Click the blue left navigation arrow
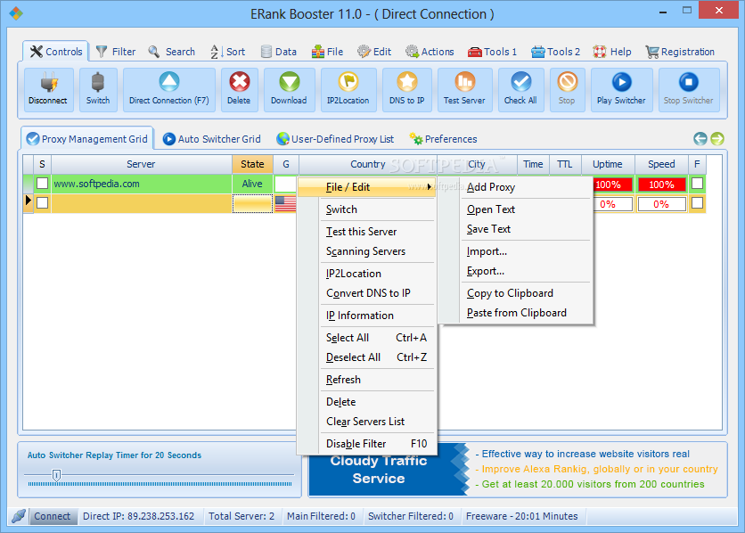This screenshot has width=745, height=533. pos(700,139)
